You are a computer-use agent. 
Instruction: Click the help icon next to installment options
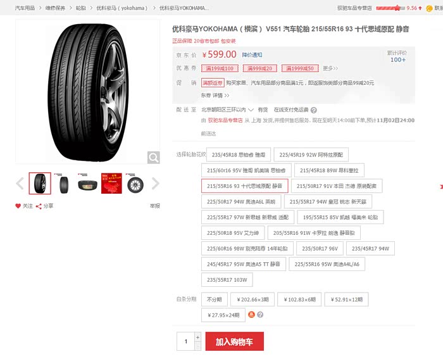pyautogui.click(x=260, y=315)
